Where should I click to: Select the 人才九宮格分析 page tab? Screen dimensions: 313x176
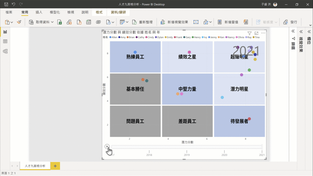click(x=35, y=166)
